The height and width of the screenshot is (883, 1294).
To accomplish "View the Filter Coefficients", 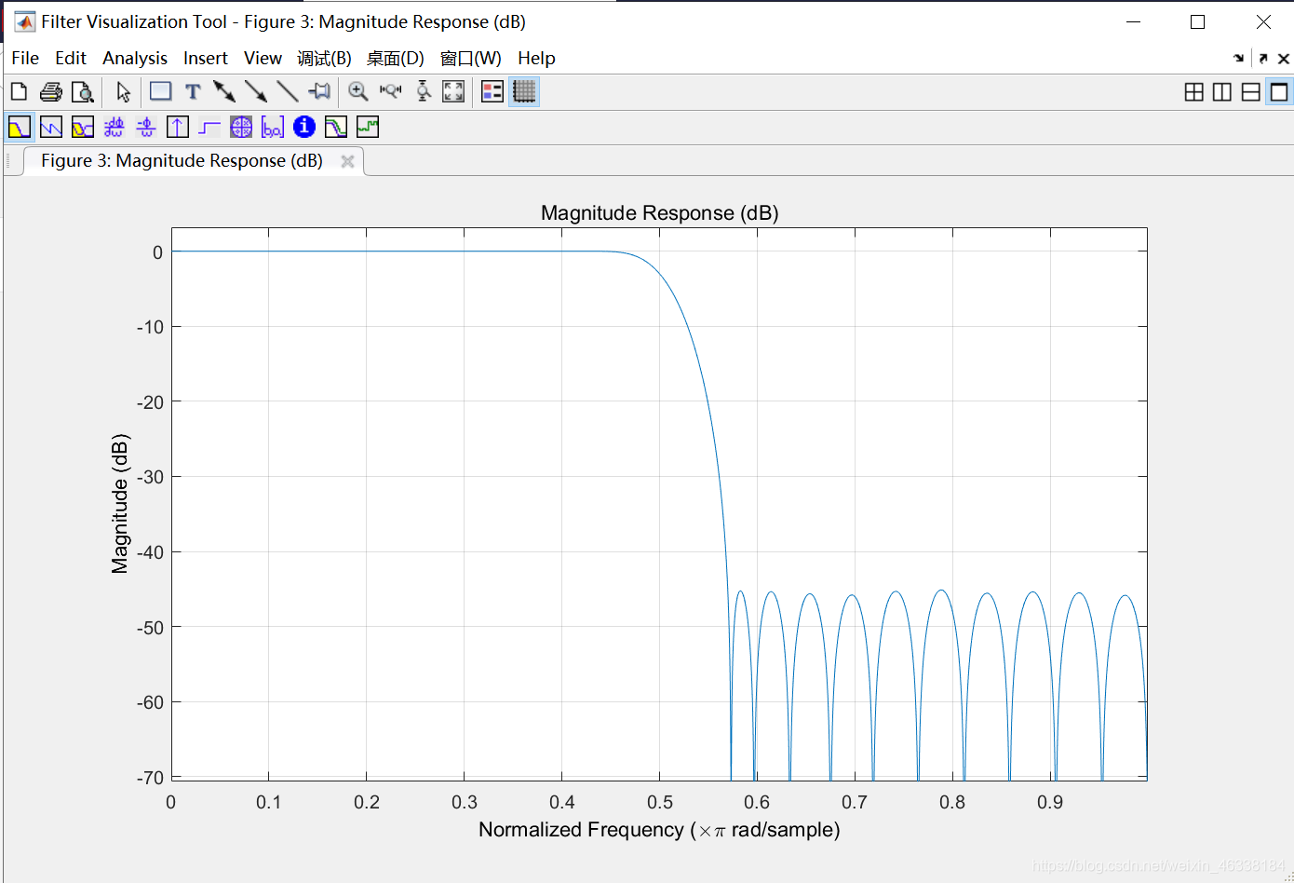I will pos(273,127).
